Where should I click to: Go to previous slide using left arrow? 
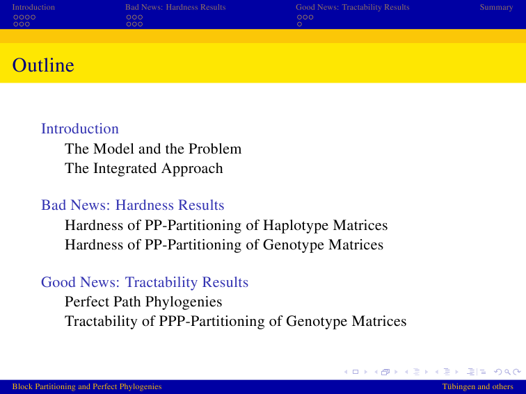point(346,372)
